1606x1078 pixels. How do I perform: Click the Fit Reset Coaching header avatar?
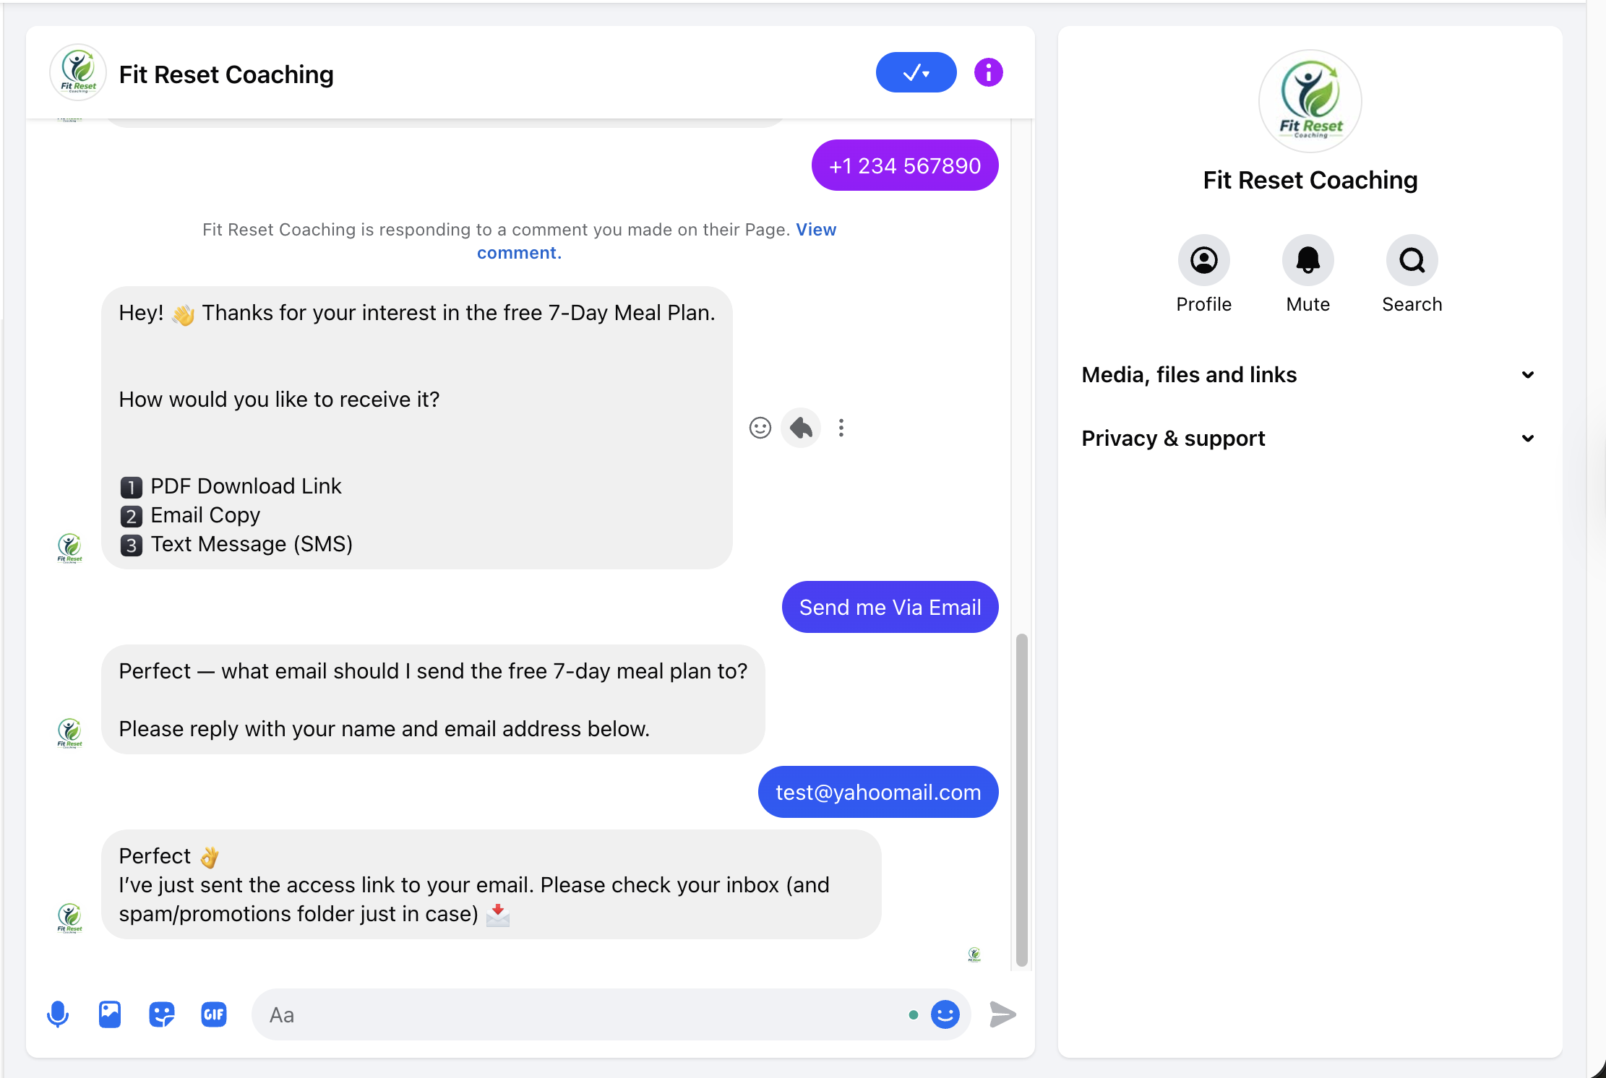point(78,72)
